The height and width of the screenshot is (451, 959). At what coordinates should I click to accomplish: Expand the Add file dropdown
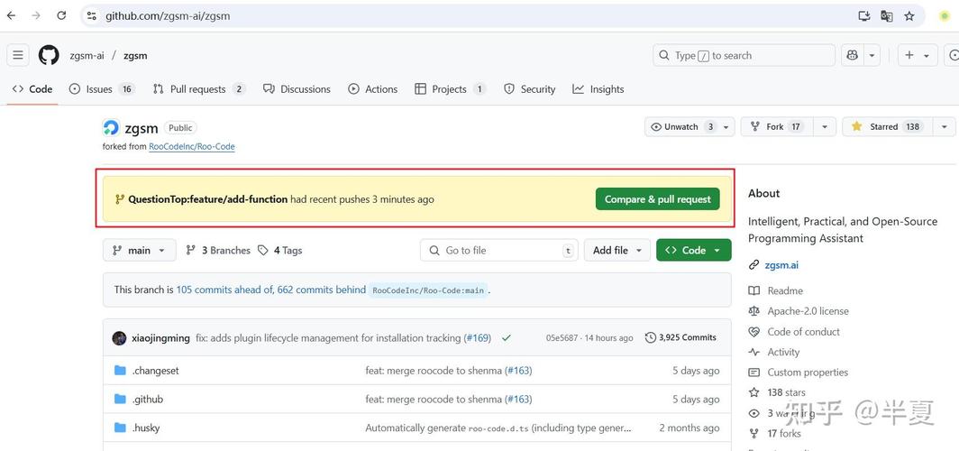pos(617,250)
